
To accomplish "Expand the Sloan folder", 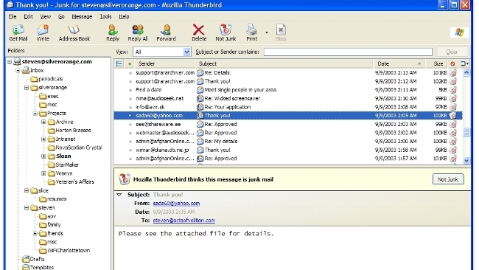I will tap(43, 156).
